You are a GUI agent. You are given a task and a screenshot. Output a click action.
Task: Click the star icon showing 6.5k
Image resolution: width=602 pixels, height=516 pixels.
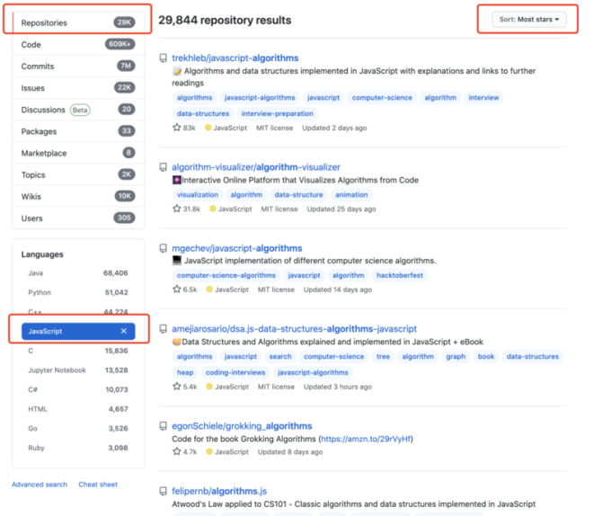pyautogui.click(x=177, y=289)
